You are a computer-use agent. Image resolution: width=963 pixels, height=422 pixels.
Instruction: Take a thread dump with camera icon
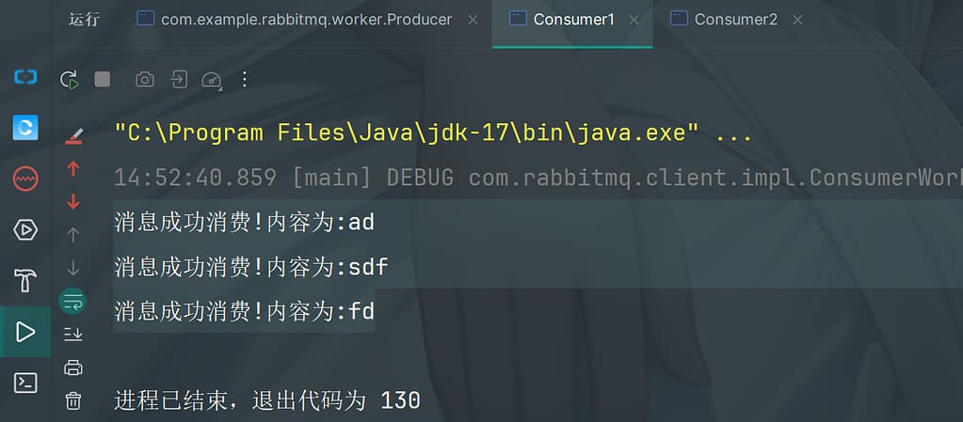144,80
